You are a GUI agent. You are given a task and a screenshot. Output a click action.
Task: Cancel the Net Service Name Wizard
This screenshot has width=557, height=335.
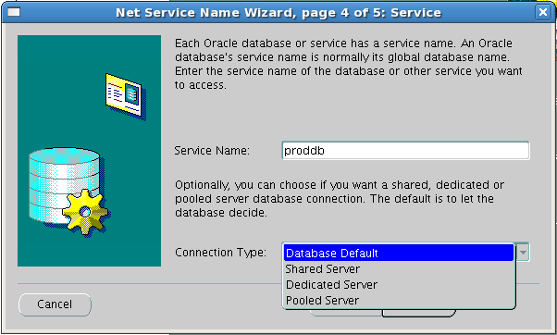[x=55, y=304]
